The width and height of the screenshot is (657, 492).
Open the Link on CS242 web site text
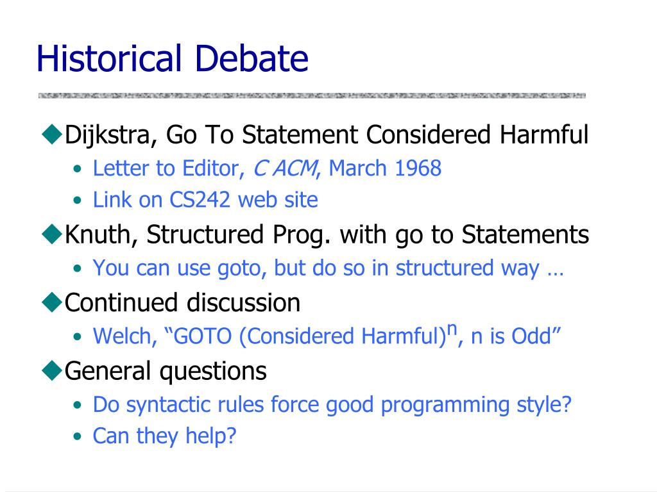(x=205, y=200)
